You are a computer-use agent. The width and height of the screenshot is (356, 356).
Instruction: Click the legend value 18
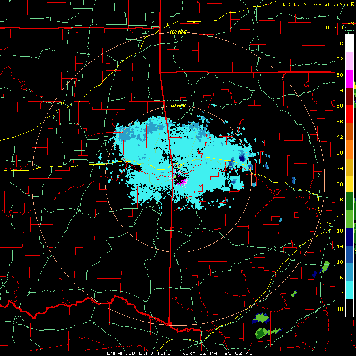click(340, 231)
